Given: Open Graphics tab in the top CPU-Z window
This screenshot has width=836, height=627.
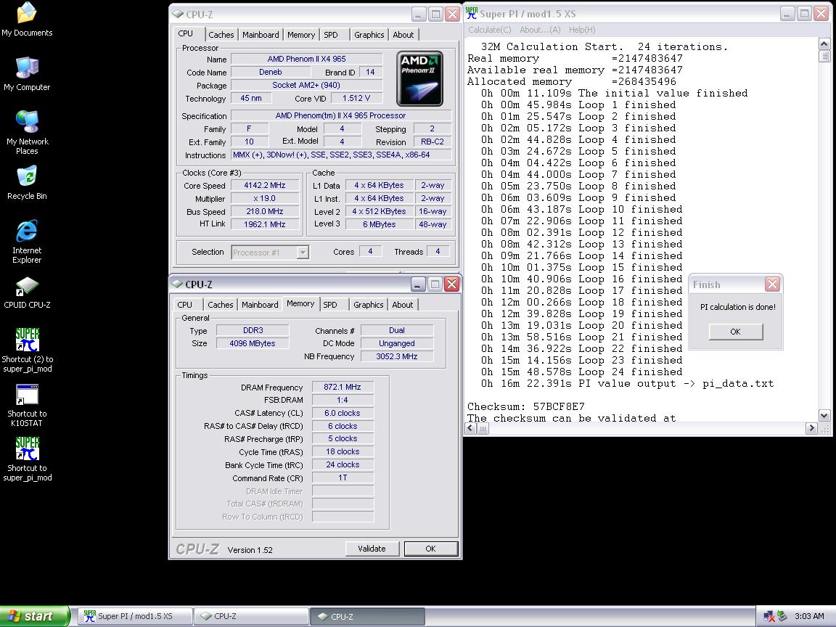Looking at the screenshot, I should pos(369,35).
